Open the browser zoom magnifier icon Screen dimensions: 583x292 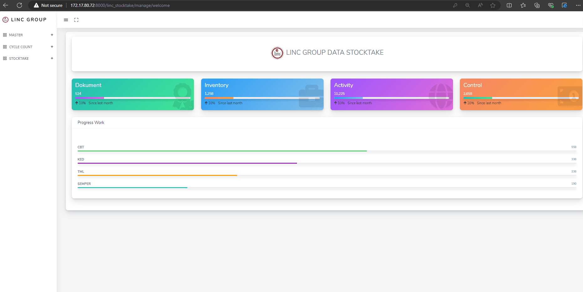[x=467, y=5]
